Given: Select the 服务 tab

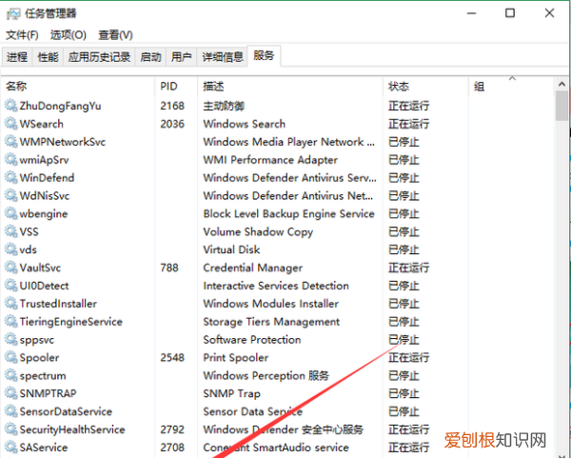Looking at the screenshot, I should coord(264,56).
